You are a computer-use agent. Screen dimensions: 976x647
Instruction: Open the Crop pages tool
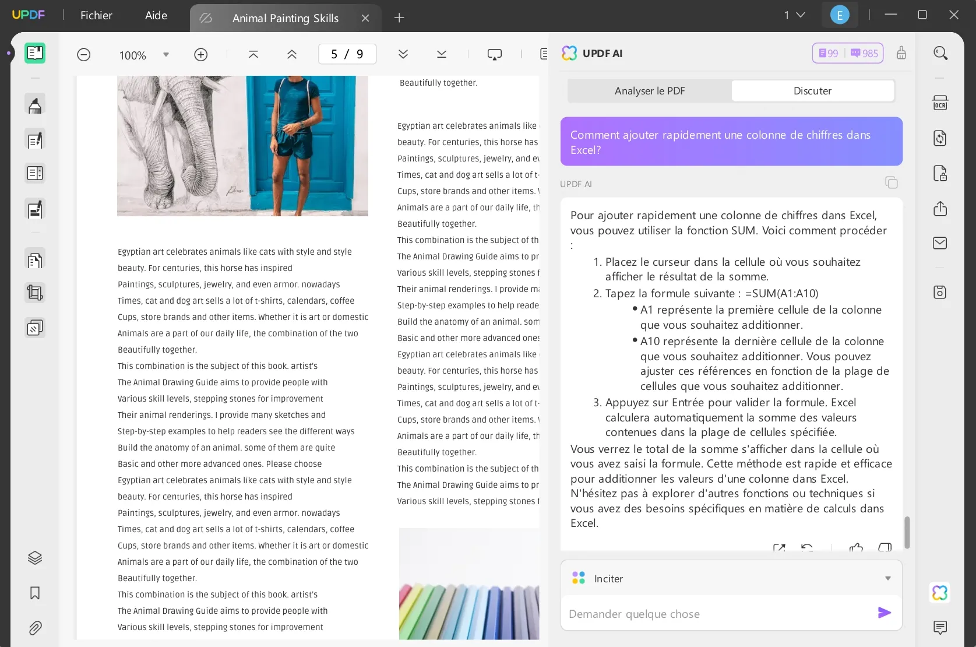(x=35, y=293)
